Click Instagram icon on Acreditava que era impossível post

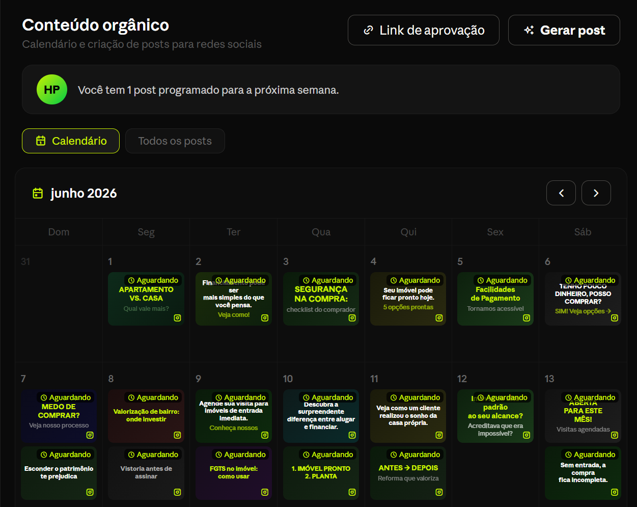click(527, 435)
